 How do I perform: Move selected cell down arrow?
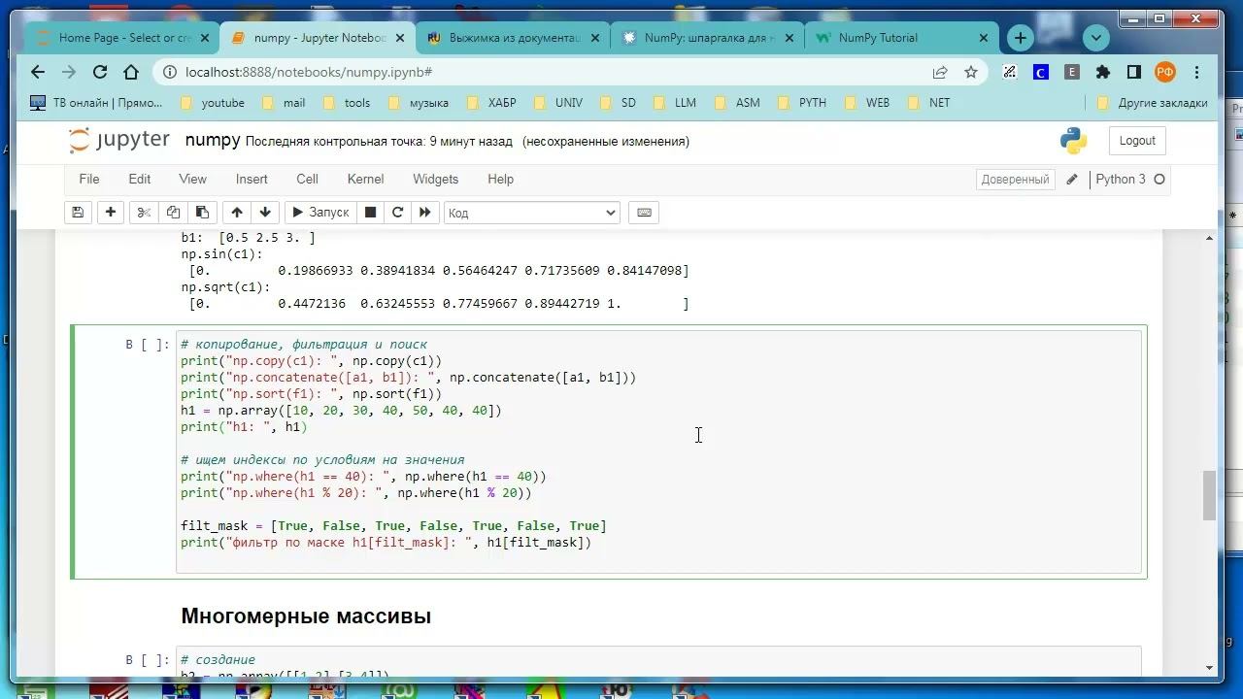pyautogui.click(x=265, y=213)
